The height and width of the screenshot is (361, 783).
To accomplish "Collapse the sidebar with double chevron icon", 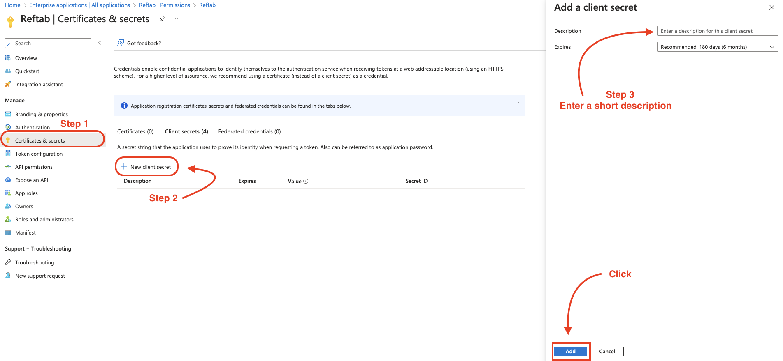I will (x=99, y=43).
